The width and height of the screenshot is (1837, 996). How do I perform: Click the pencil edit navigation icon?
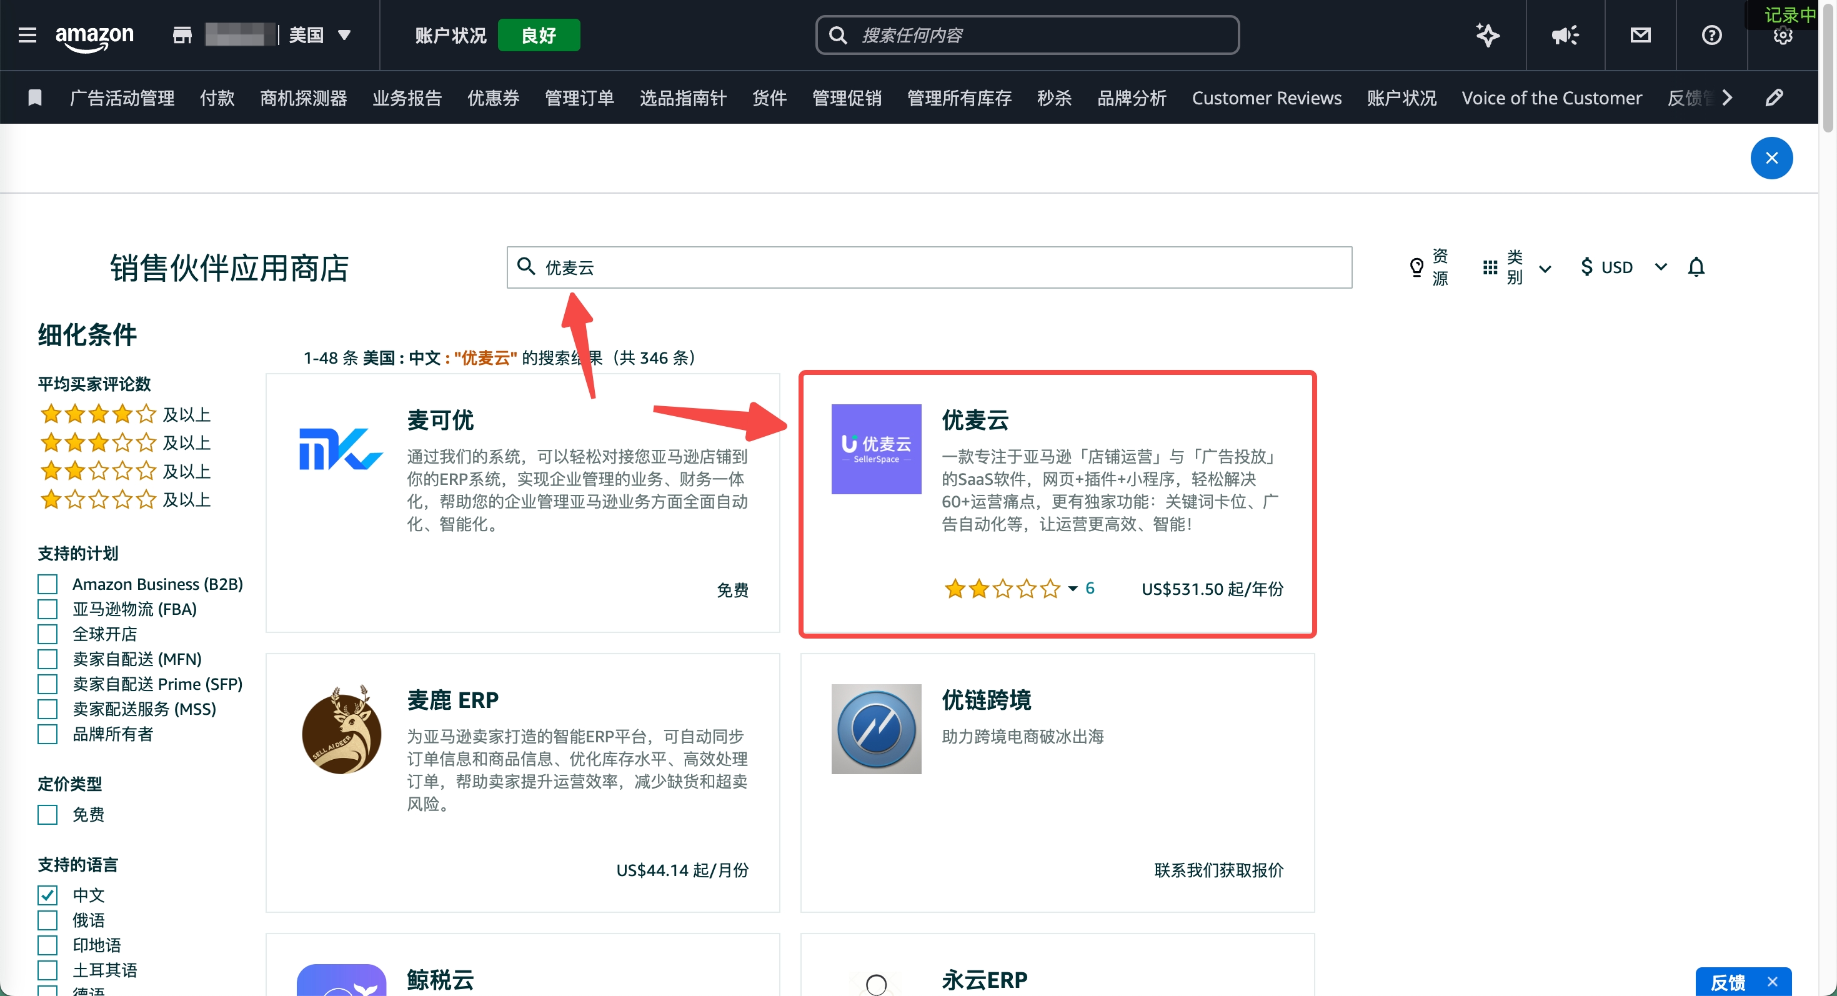[x=1775, y=97]
